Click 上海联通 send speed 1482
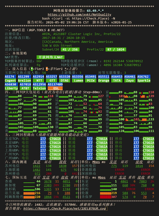159x216 pixels. [36, 170]
